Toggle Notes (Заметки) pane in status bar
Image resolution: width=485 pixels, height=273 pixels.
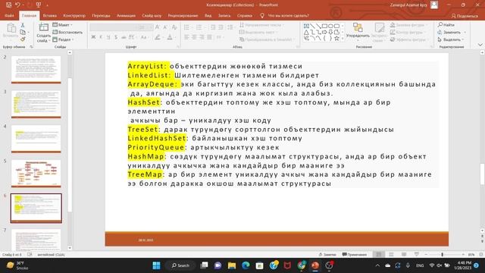(x=327, y=255)
